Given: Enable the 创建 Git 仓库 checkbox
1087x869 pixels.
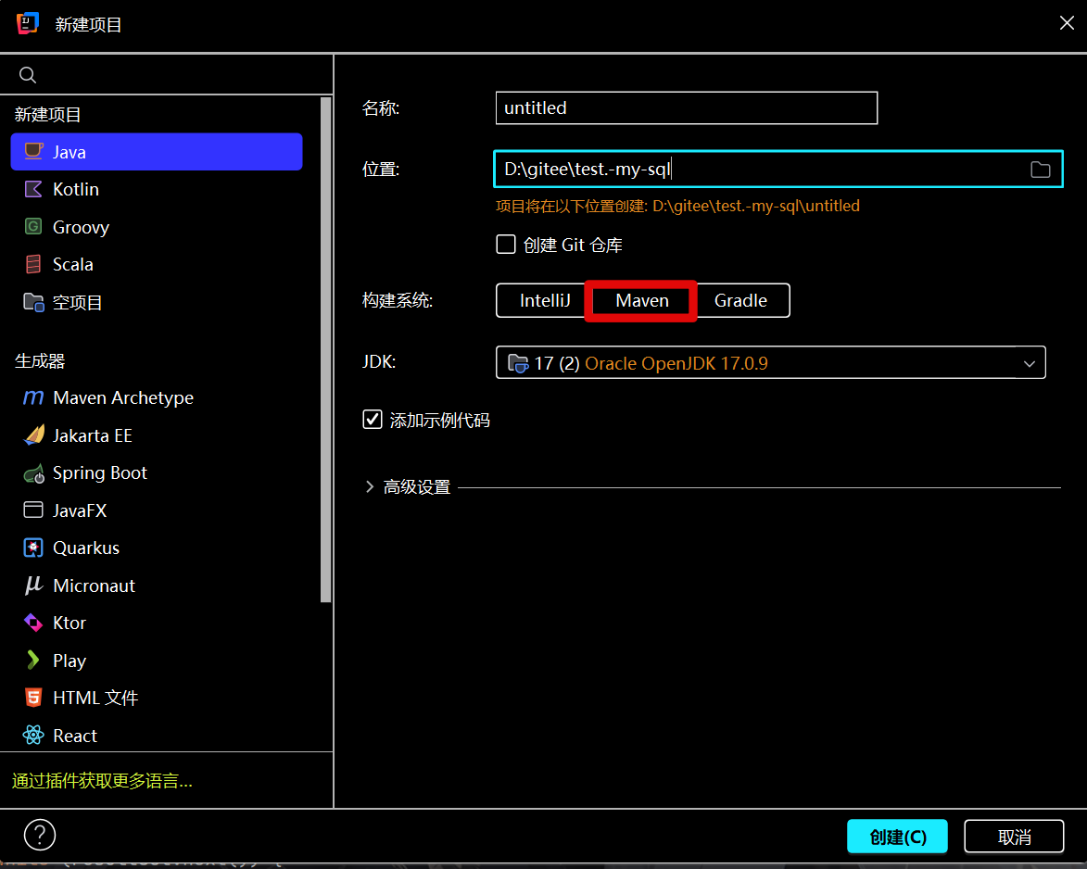Looking at the screenshot, I should coord(506,245).
